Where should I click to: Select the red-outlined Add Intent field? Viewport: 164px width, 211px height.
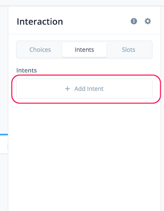(x=84, y=89)
